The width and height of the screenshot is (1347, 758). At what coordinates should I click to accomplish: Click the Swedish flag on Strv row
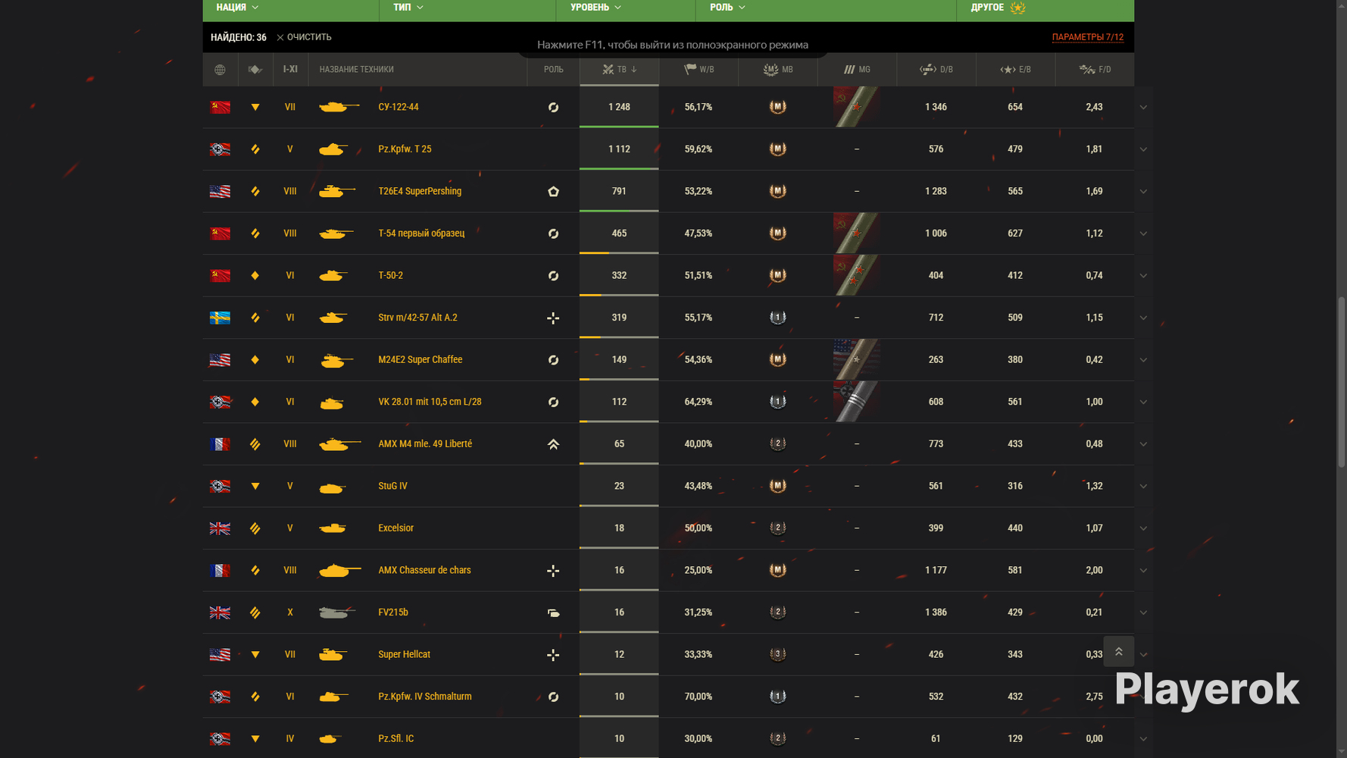click(220, 318)
